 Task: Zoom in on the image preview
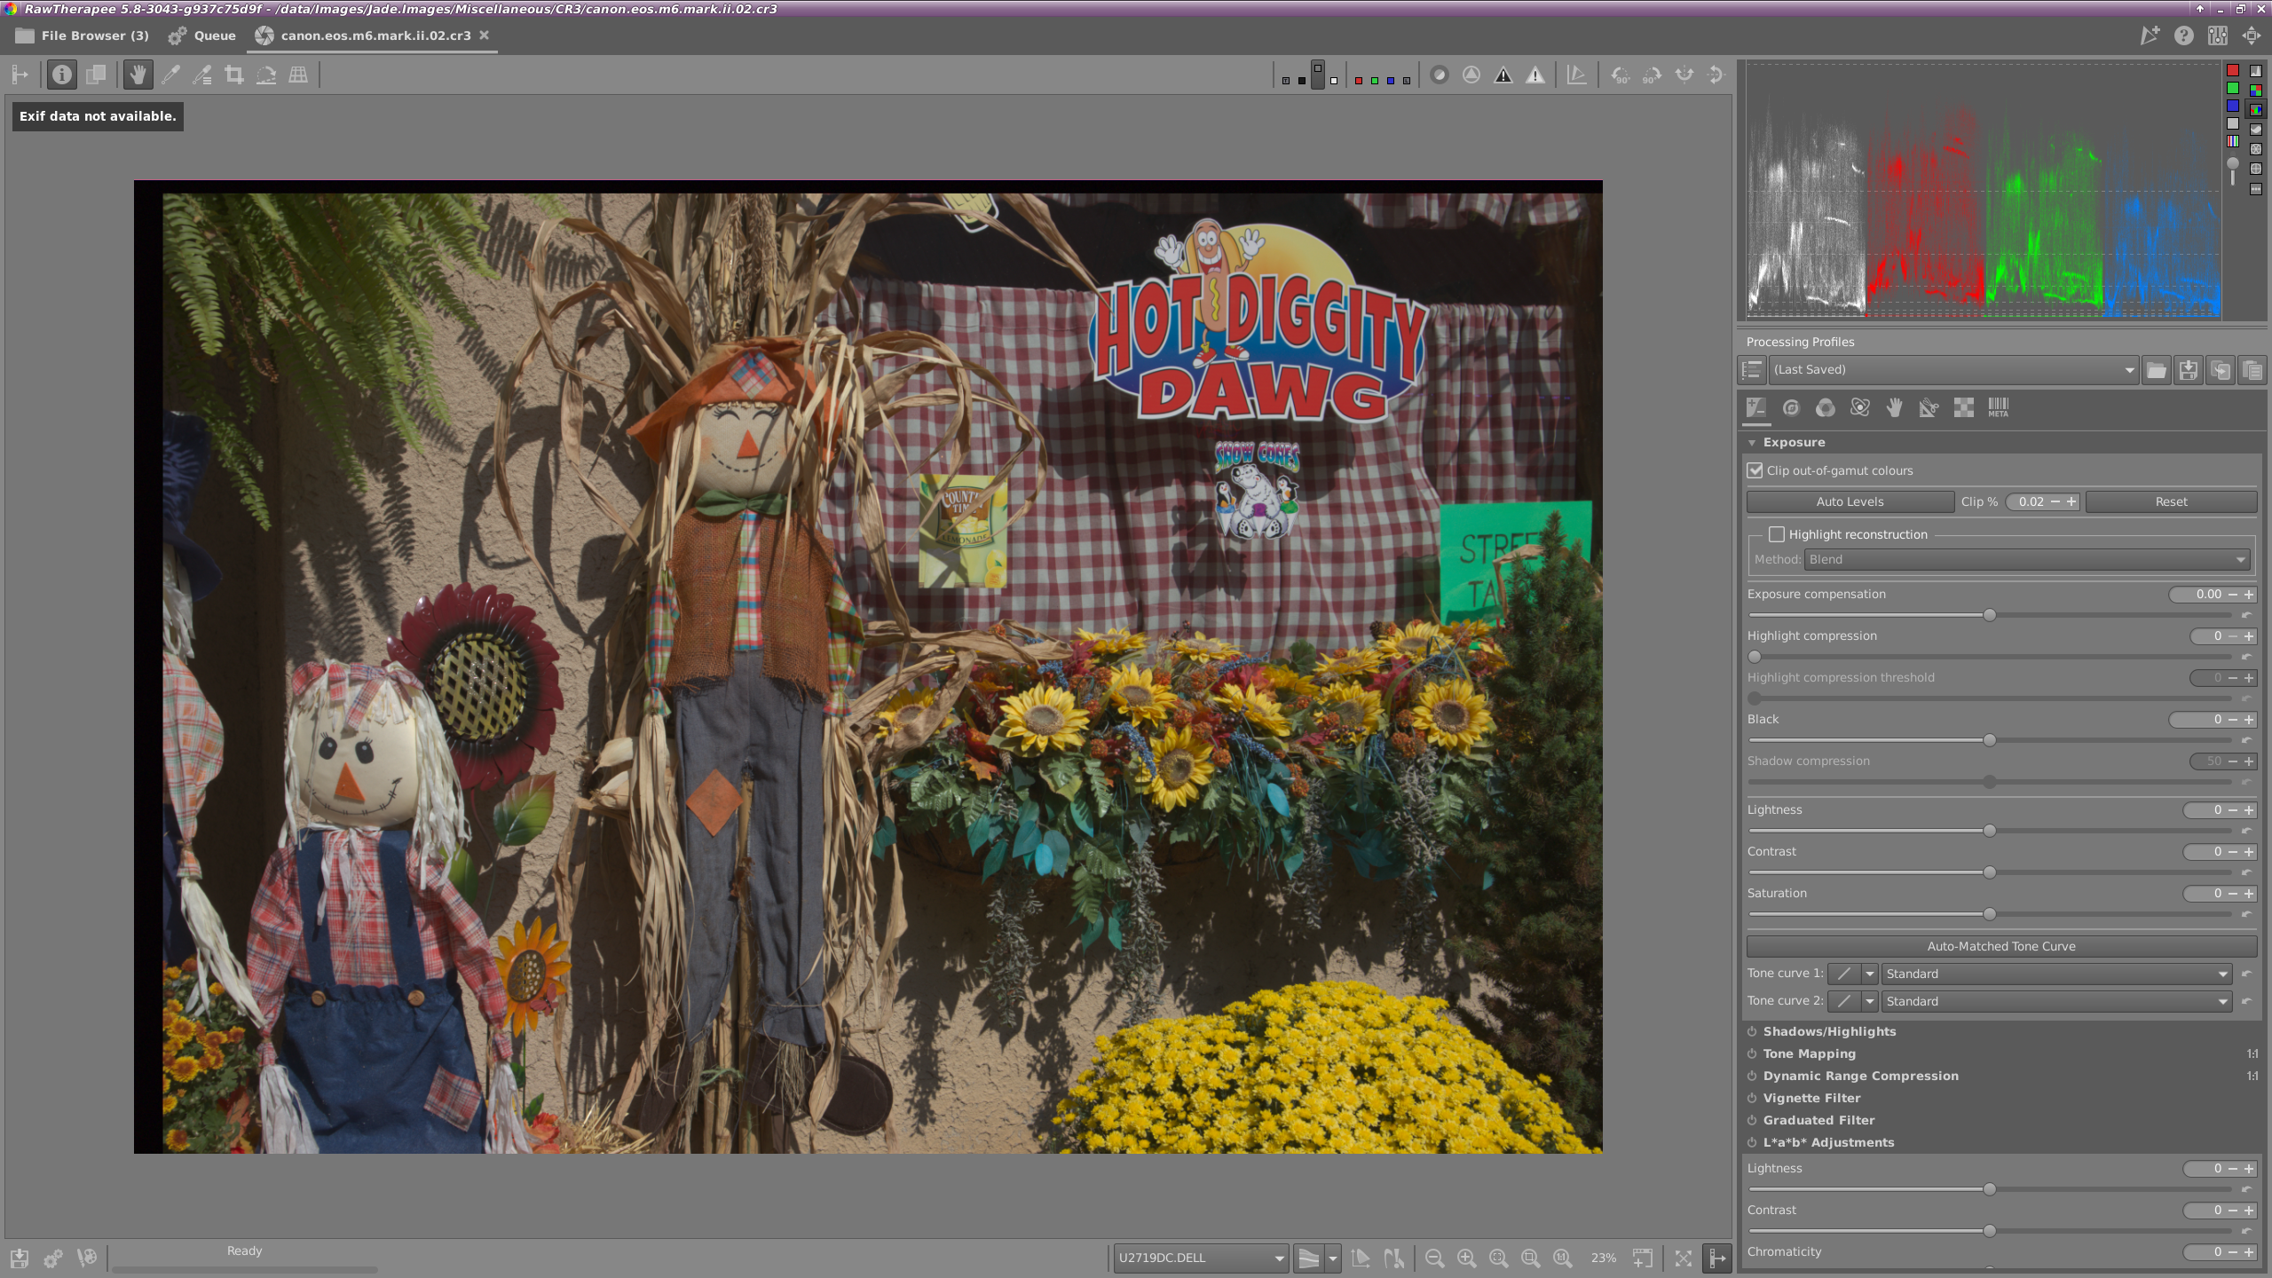(x=1466, y=1258)
